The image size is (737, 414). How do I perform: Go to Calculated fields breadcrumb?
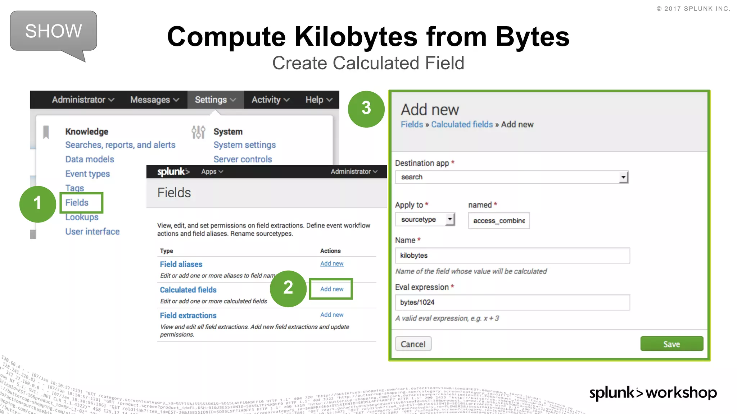pos(462,124)
